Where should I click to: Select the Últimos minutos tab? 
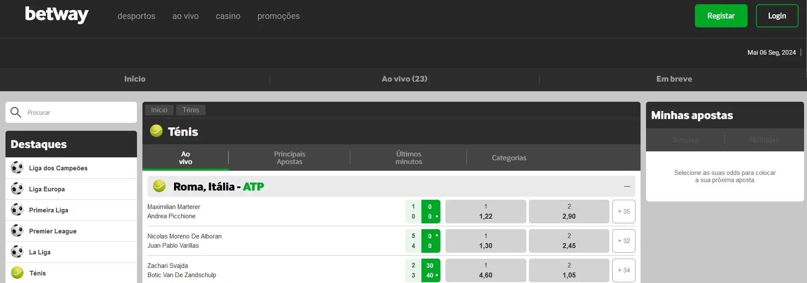point(409,158)
